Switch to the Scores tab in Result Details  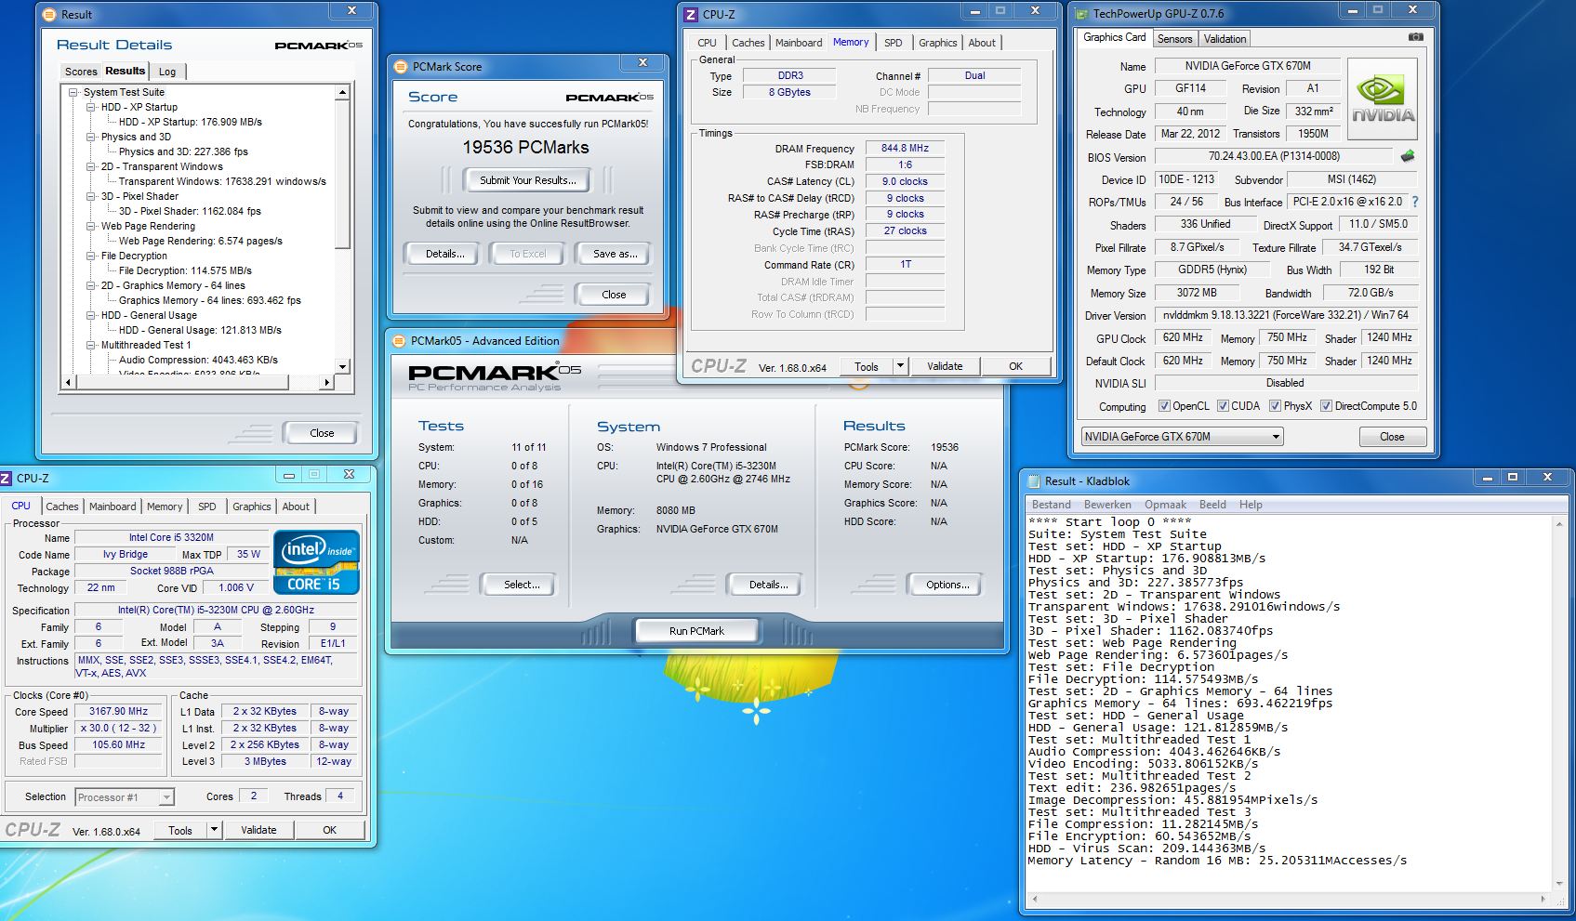click(x=81, y=72)
